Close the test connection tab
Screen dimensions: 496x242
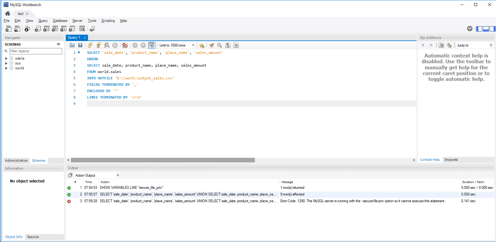click(x=27, y=14)
